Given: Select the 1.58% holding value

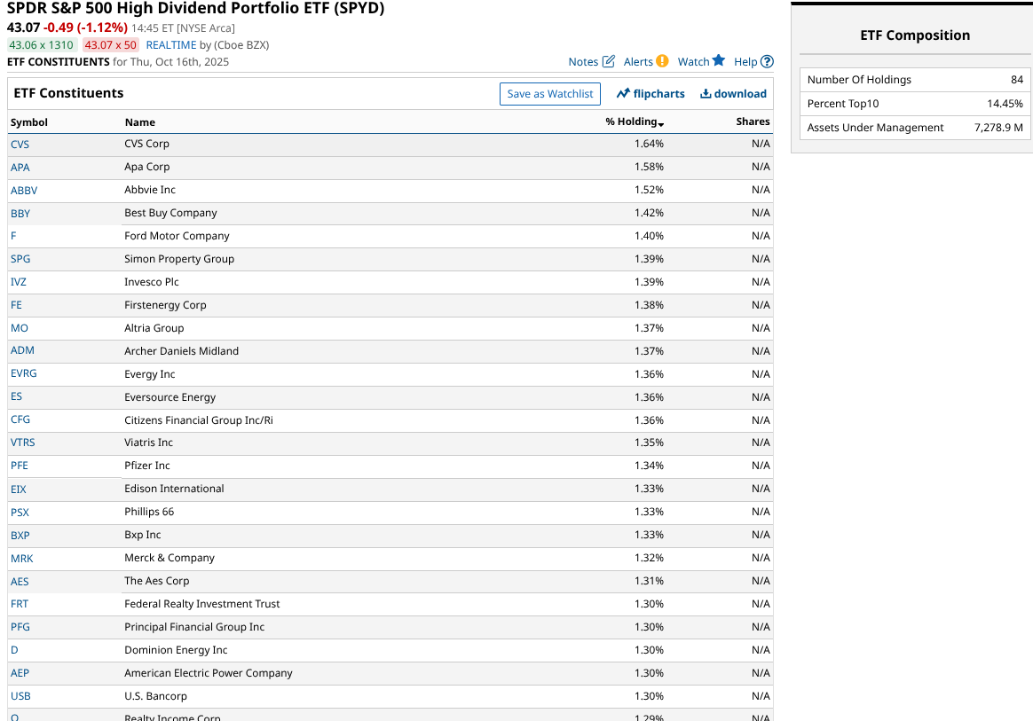Looking at the screenshot, I should tap(649, 167).
